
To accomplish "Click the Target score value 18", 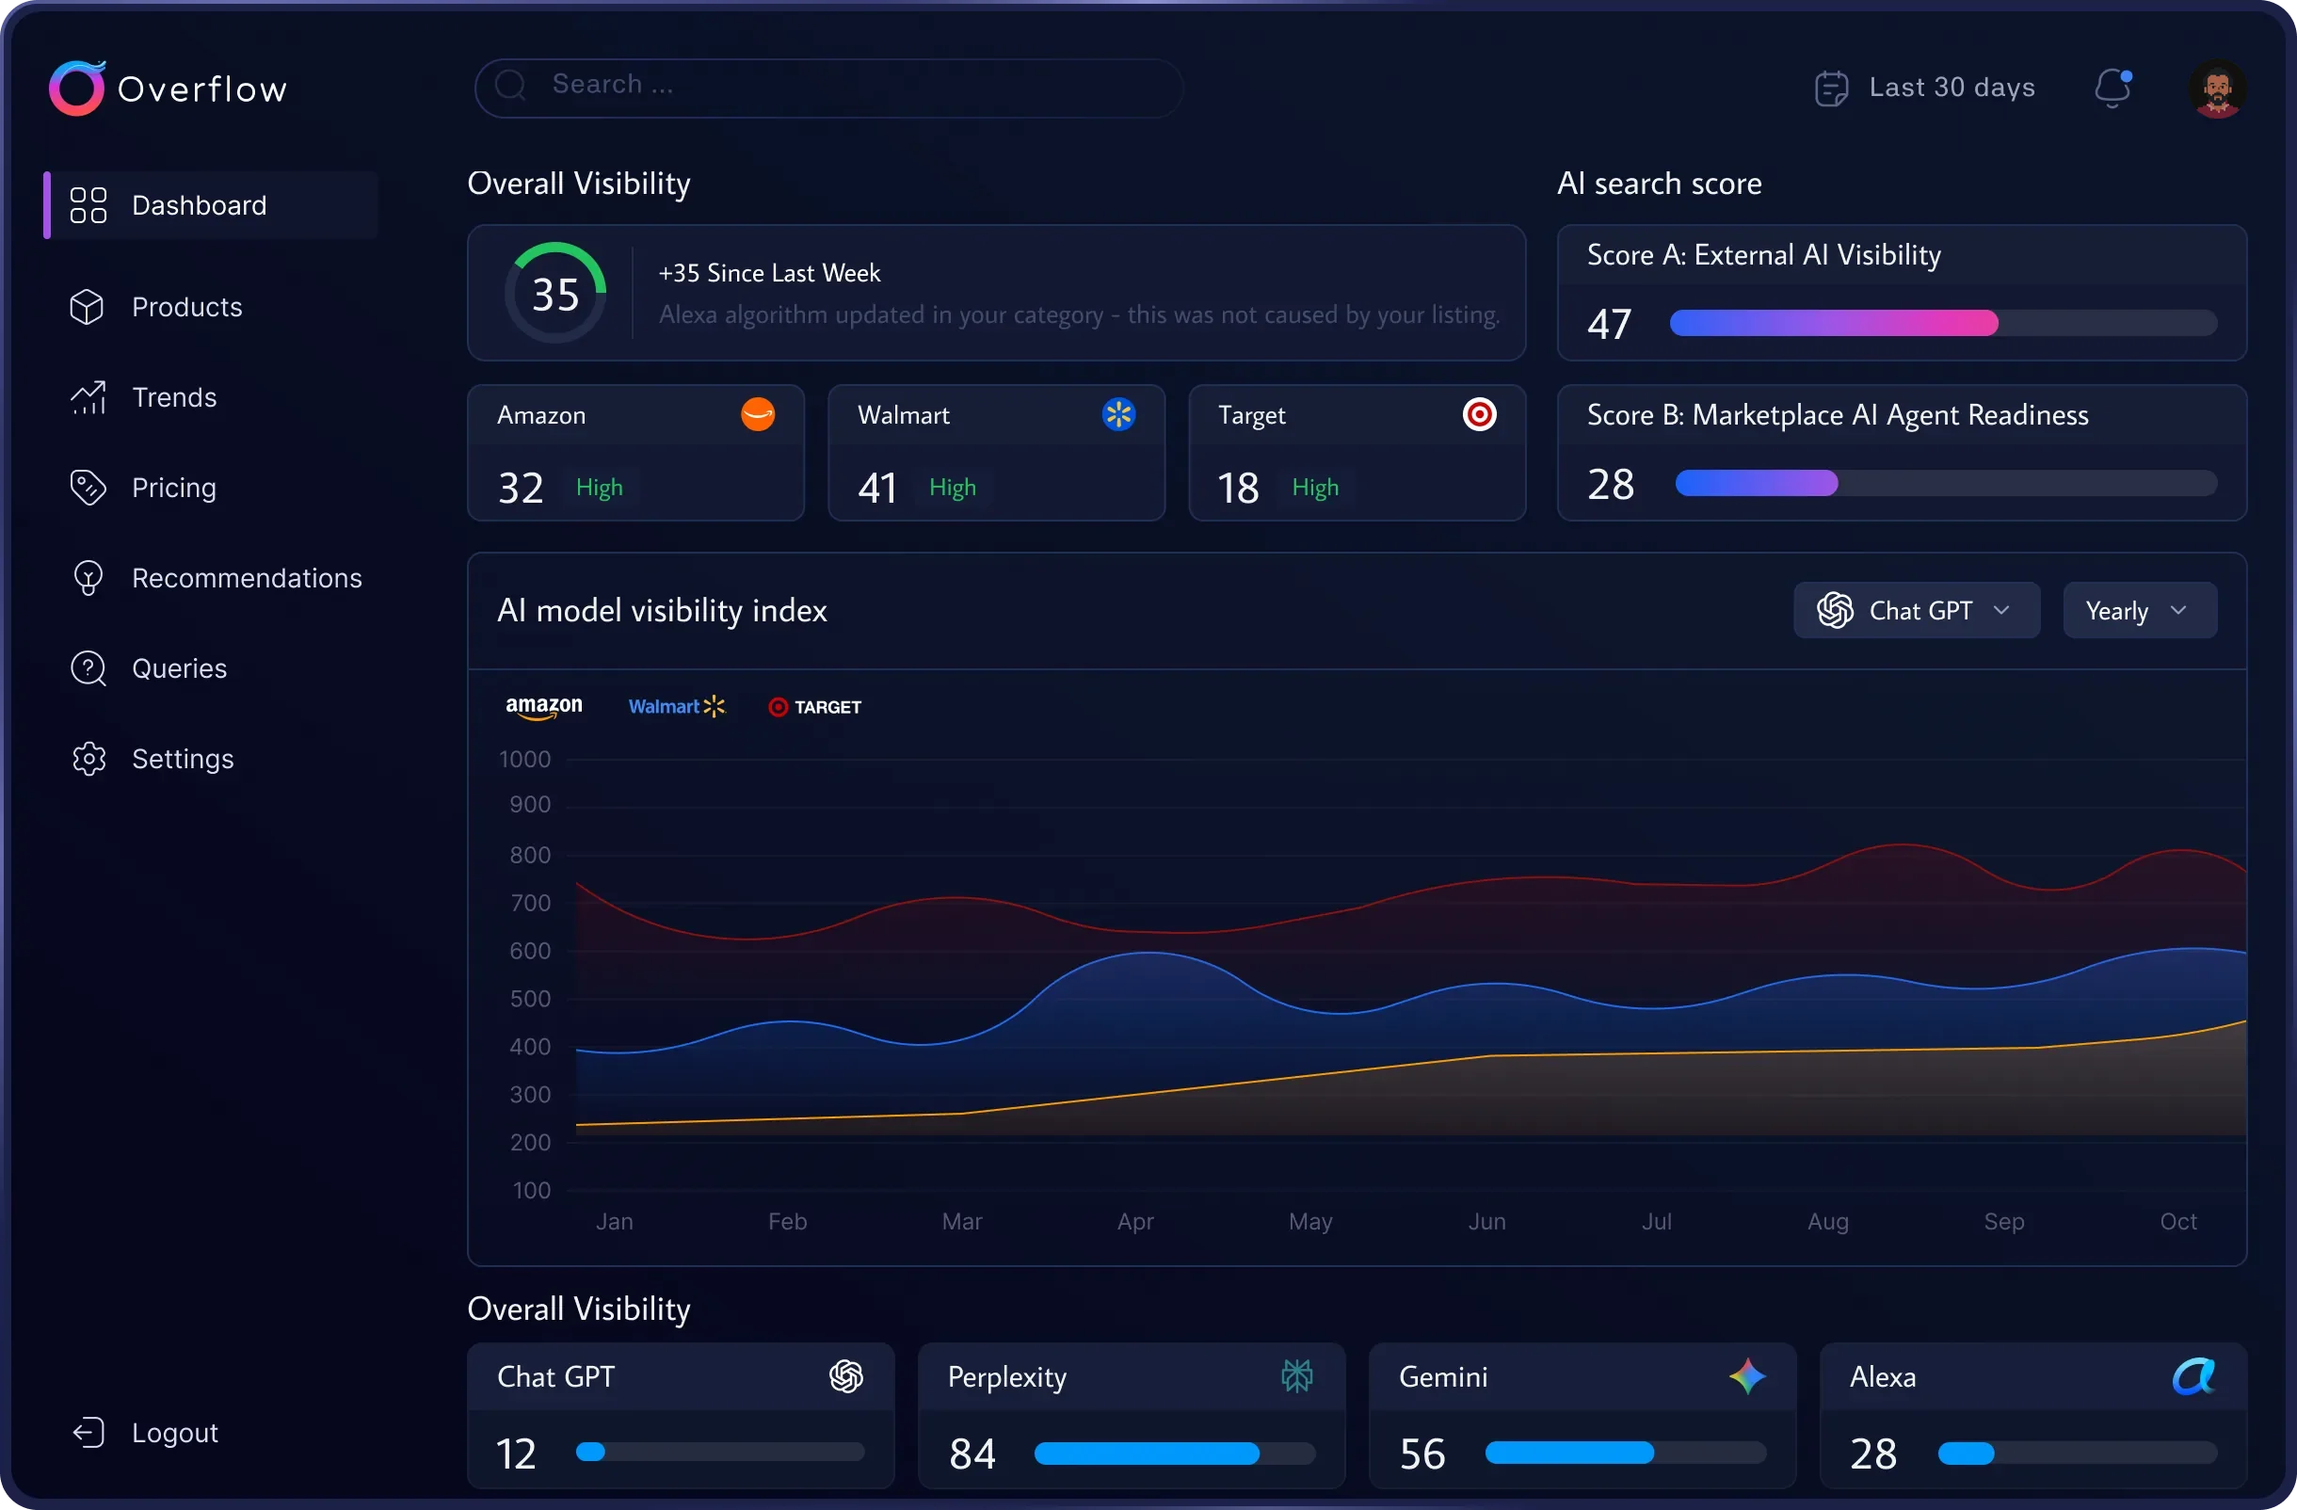I will [x=1238, y=488].
